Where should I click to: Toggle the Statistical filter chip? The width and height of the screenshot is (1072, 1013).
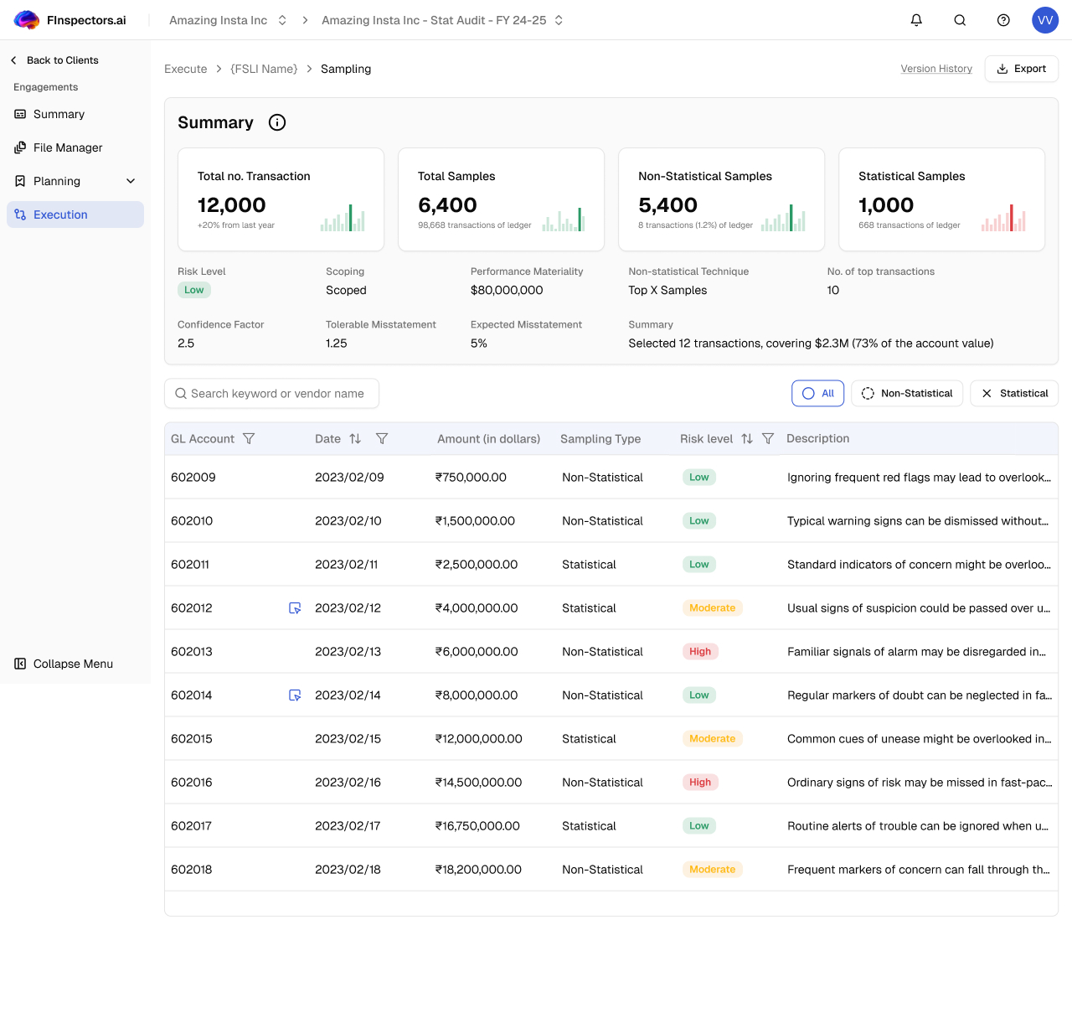click(1014, 394)
